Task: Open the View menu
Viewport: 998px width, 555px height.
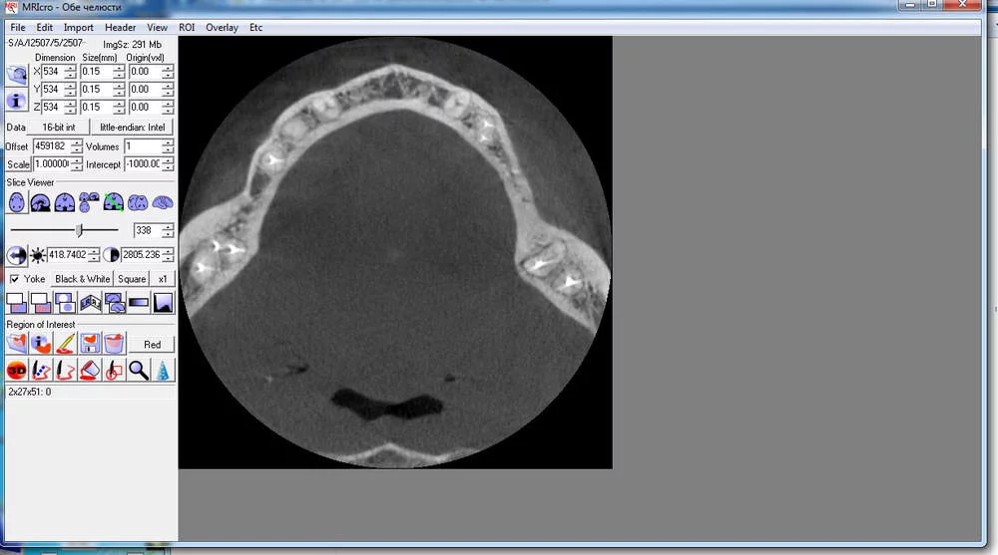Action: point(158,27)
